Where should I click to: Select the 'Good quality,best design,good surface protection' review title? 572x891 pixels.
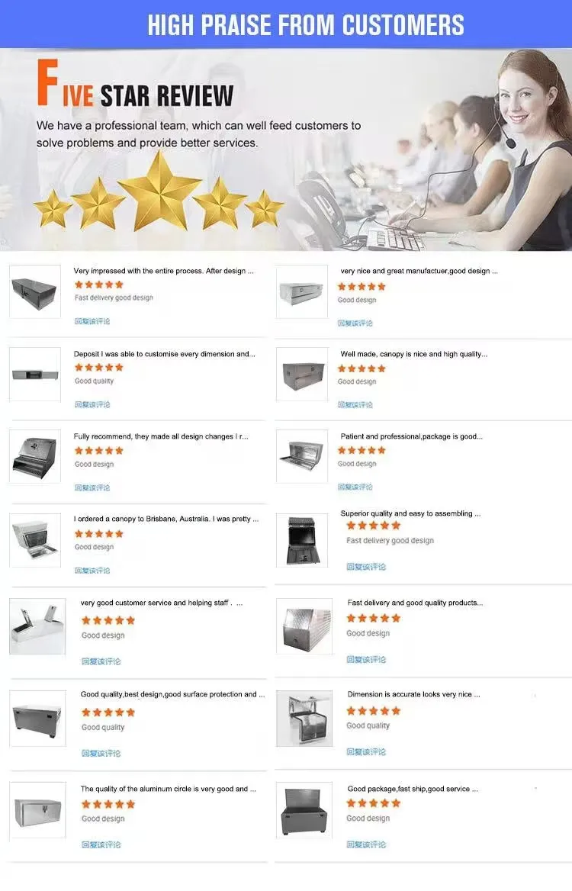coord(172,694)
